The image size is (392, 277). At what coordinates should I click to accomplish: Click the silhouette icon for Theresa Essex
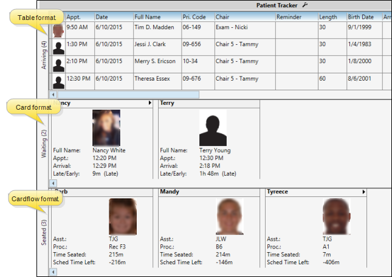58,82
